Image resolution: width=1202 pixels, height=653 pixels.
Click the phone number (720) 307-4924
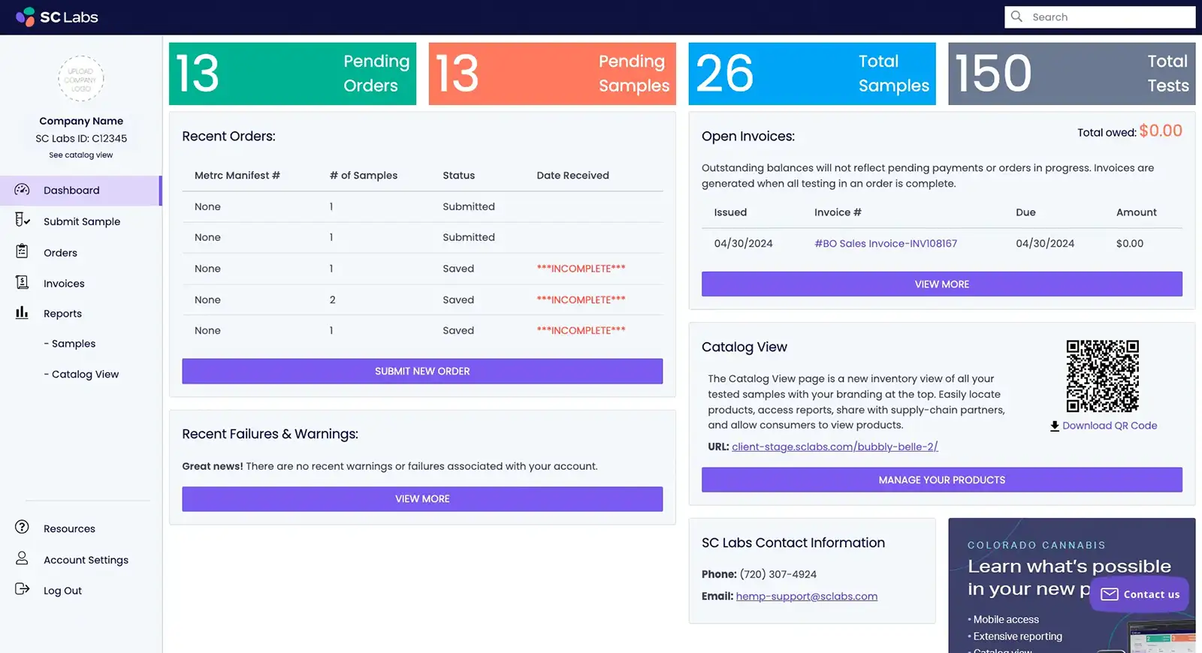click(778, 574)
